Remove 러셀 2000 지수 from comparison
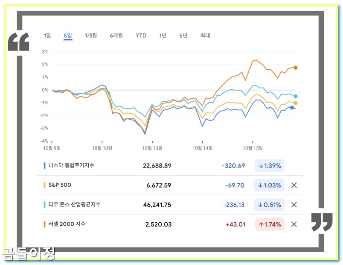 [294, 224]
